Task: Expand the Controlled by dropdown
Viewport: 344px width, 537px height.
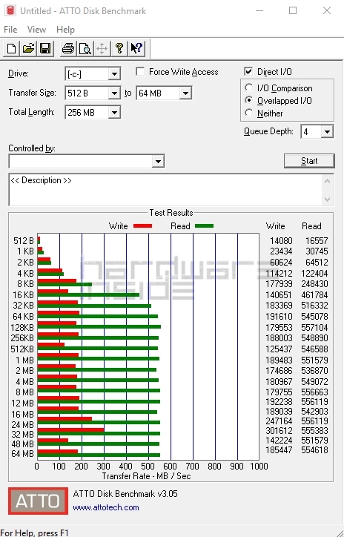Action: pos(158,161)
